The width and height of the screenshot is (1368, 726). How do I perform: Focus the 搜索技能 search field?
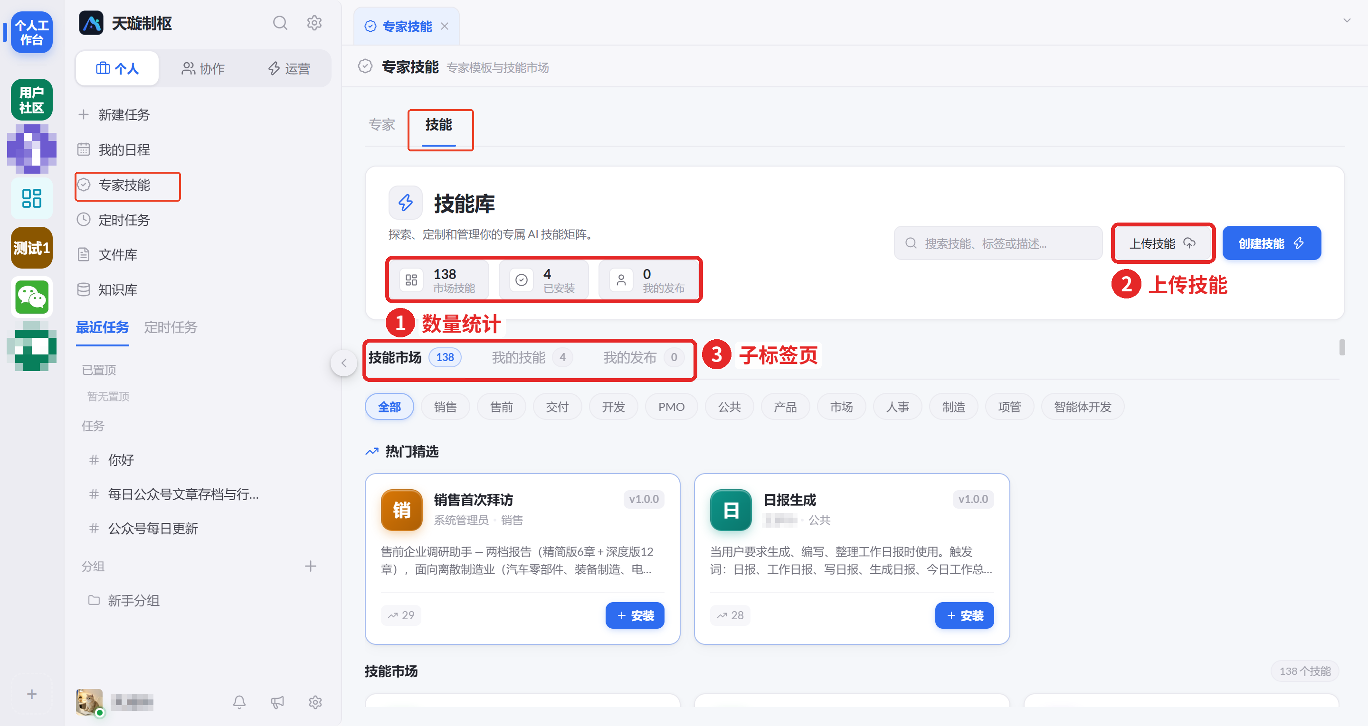998,243
